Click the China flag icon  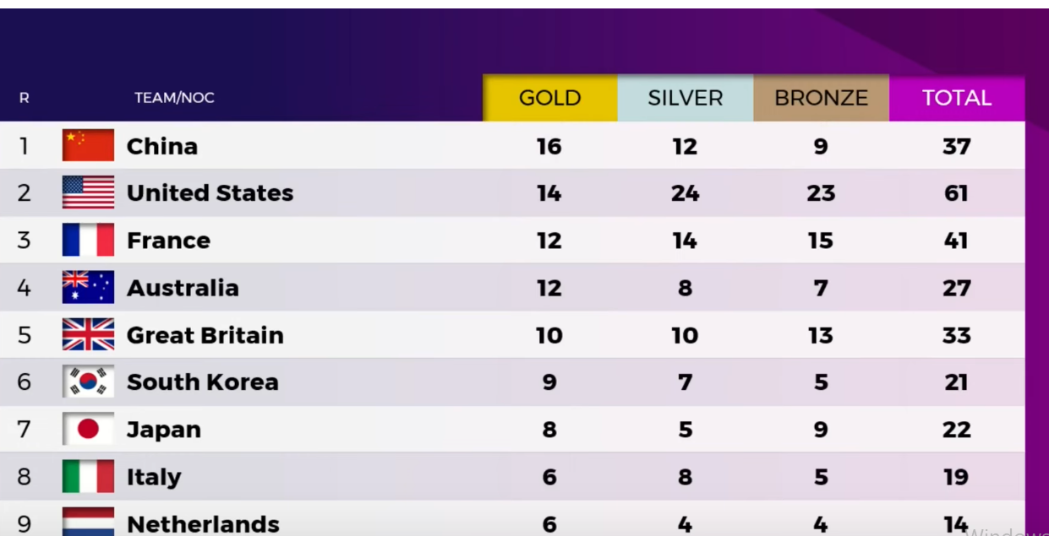[88, 145]
